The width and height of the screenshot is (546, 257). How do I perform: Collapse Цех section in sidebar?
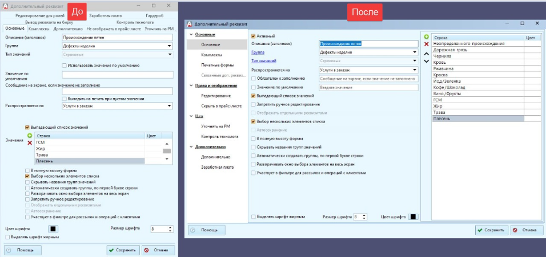pyautogui.click(x=191, y=116)
